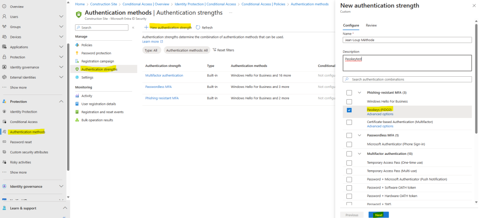
Task: Click the Bulk operation results icon
Action: click(x=77, y=120)
